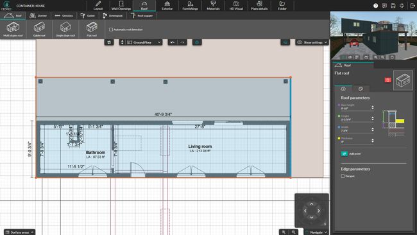Open the Surface areas expander

tap(19, 232)
